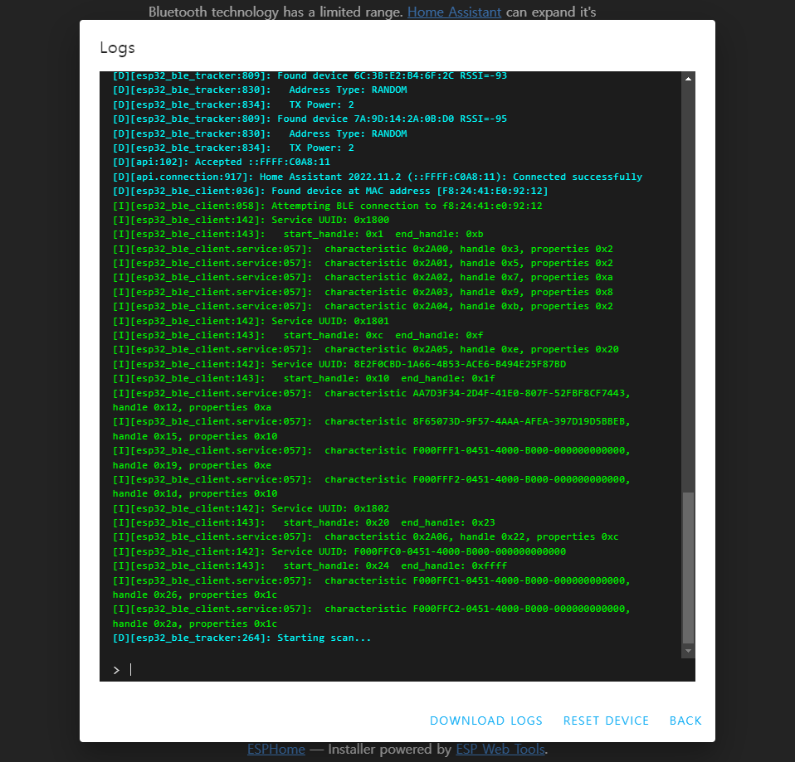
Task: Click the 'Starting scan...' log line
Action: (x=241, y=638)
